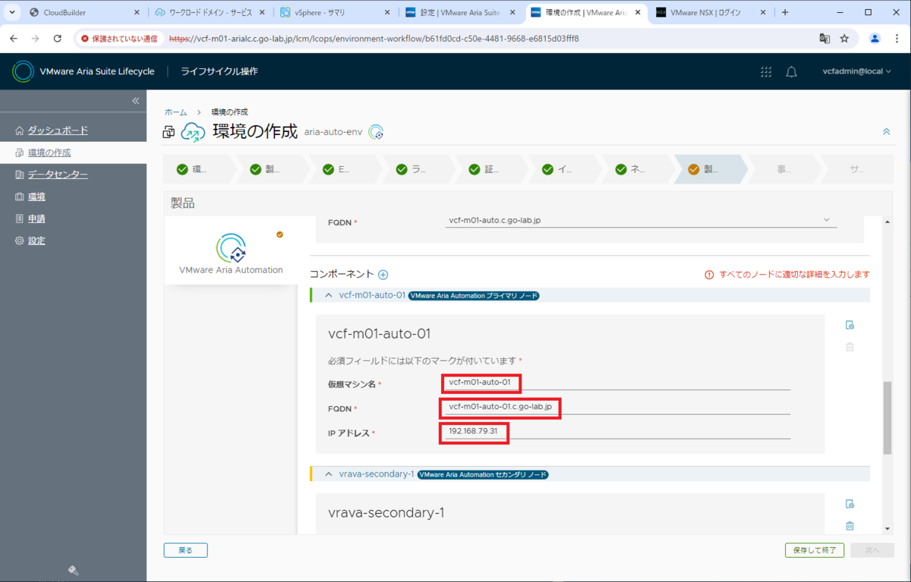Go to the wizard step labeled 証…
This screenshot has width=911, height=582.
point(490,169)
